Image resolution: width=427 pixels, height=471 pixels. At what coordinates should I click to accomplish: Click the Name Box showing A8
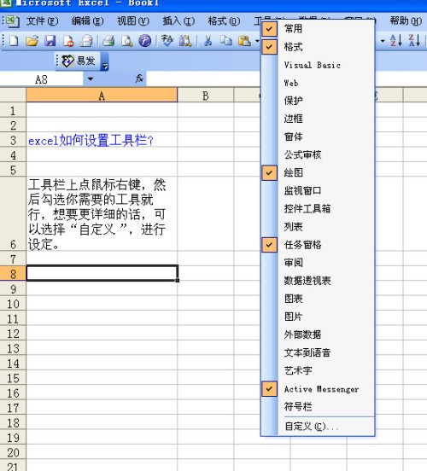tap(42, 79)
